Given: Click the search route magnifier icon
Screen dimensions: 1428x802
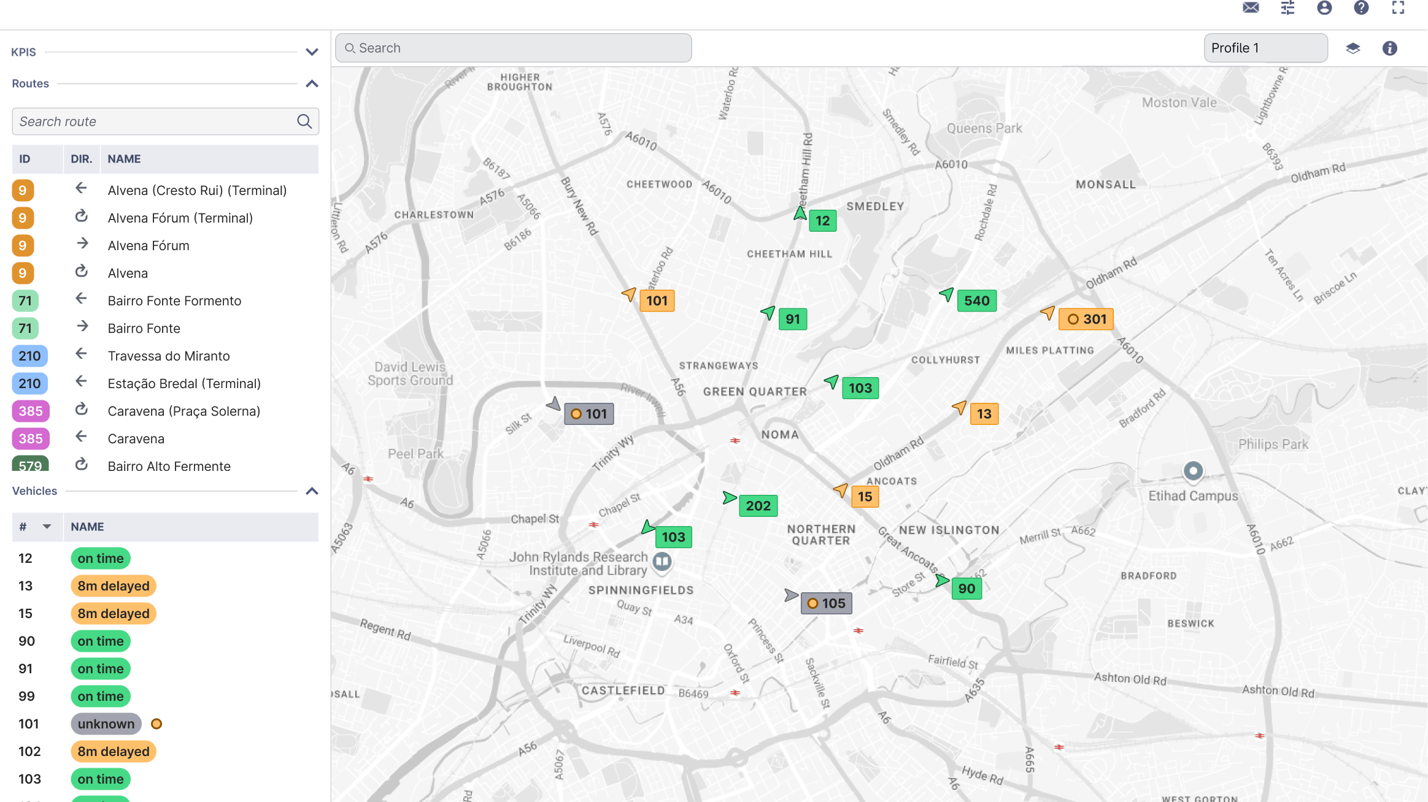Looking at the screenshot, I should (x=304, y=121).
